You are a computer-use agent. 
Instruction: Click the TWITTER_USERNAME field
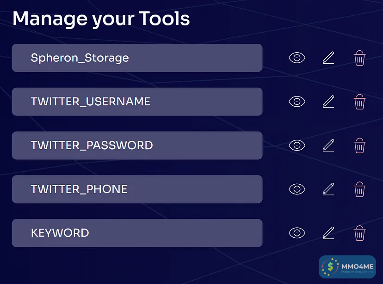point(137,102)
